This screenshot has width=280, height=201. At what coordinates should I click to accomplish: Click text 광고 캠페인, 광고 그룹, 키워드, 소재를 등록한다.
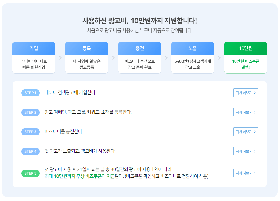(88, 112)
